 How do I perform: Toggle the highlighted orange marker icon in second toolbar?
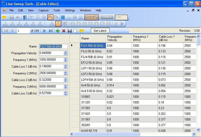(58, 24)
